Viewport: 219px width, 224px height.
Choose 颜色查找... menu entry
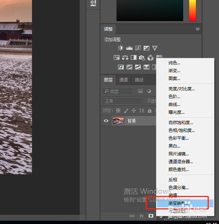tap(185, 170)
